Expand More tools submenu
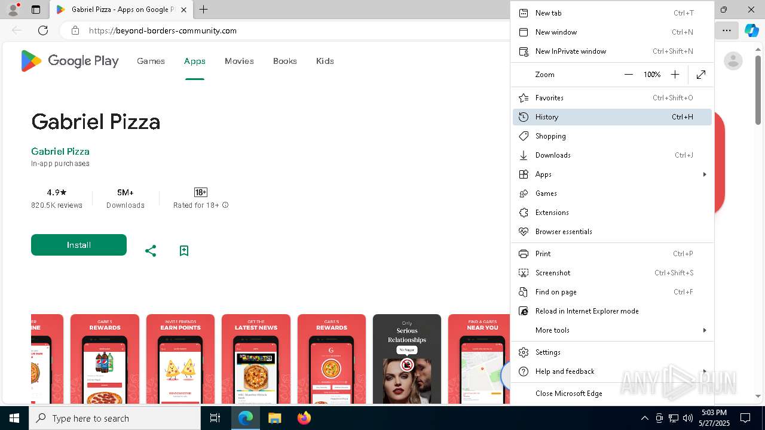765x430 pixels. (x=612, y=330)
